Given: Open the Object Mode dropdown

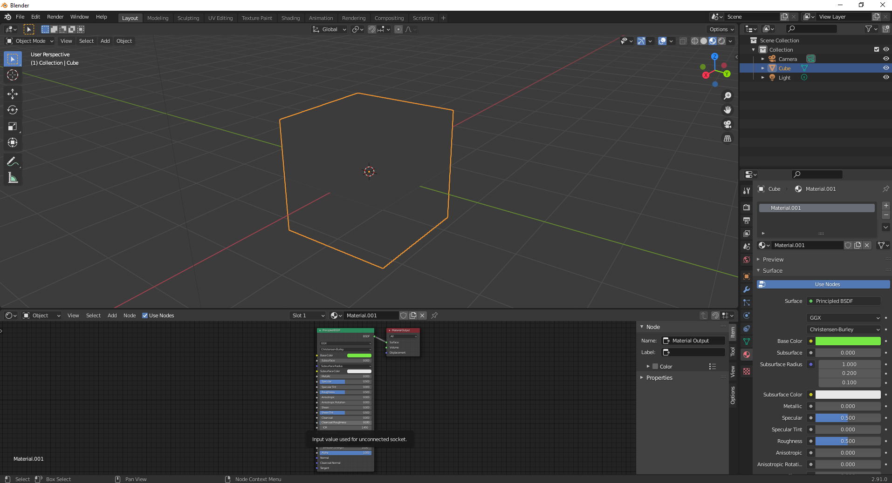Looking at the screenshot, I should [x=30, y=41].
